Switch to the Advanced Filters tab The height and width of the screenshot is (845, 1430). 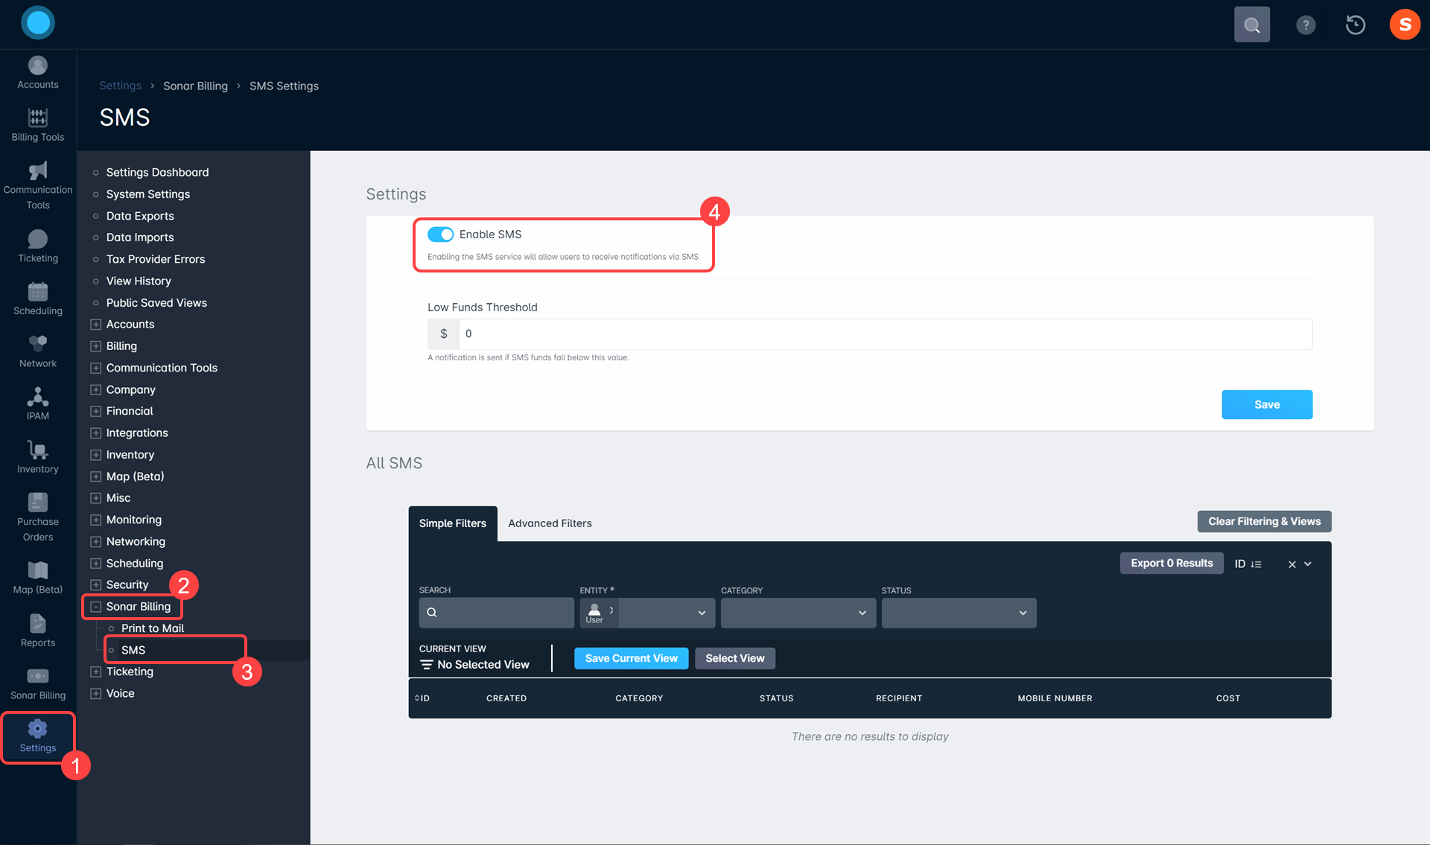[x=549, y=523]
